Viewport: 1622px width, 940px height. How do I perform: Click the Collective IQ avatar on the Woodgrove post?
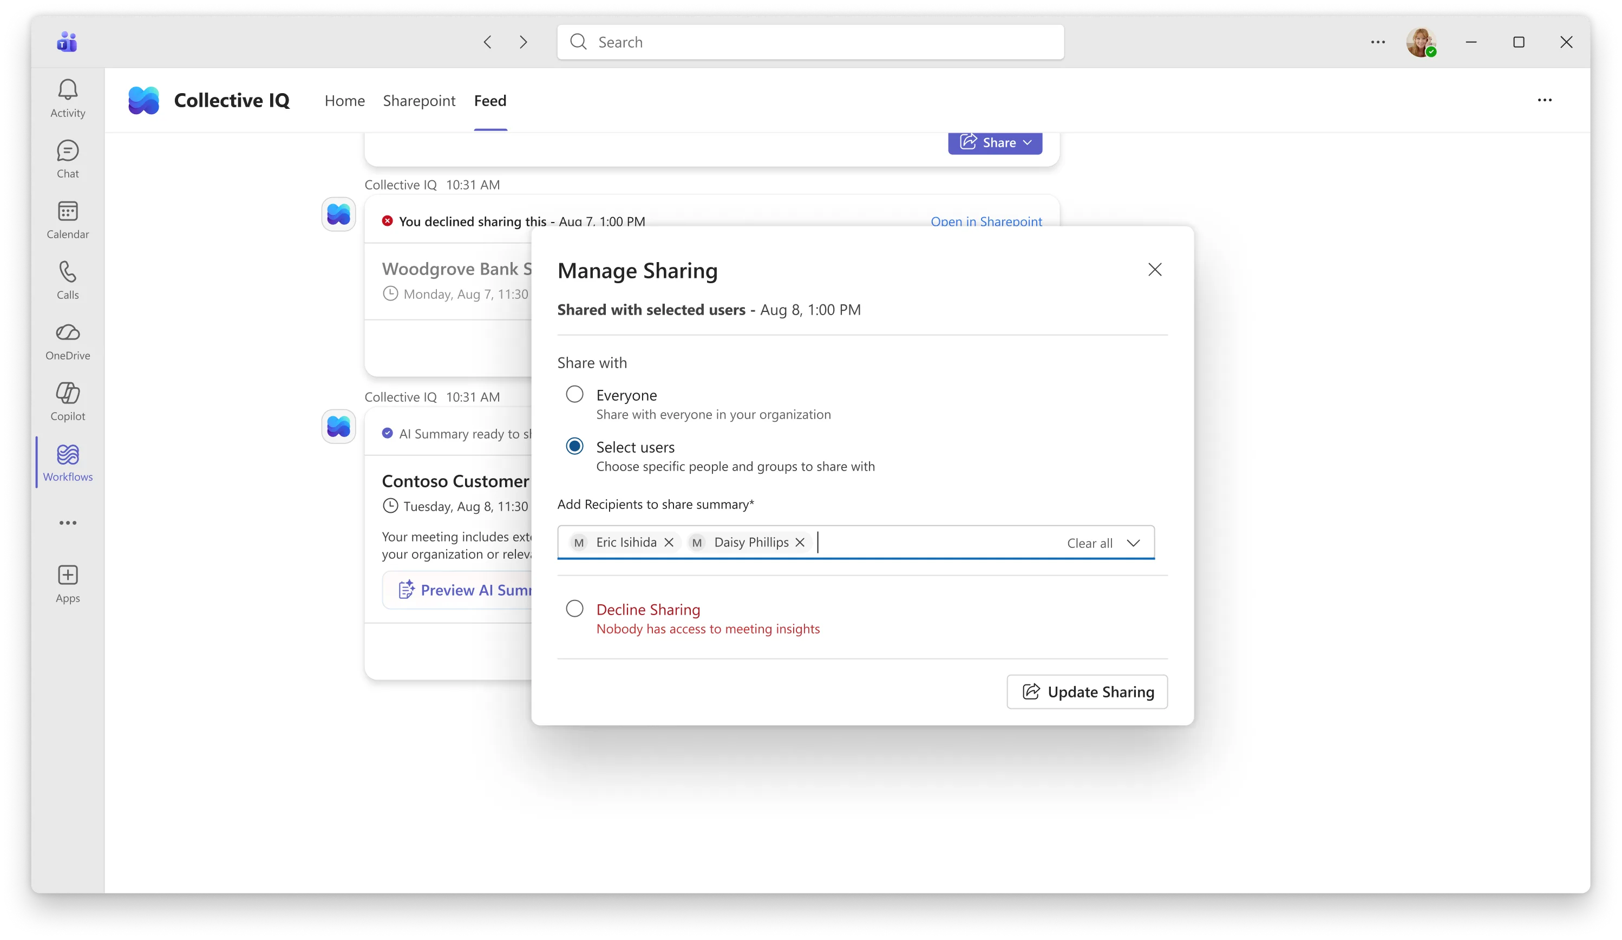tap(338, 214)
